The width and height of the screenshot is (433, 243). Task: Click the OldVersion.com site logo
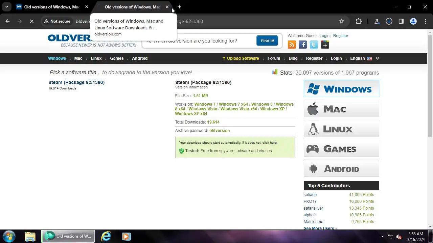[92, 41]
